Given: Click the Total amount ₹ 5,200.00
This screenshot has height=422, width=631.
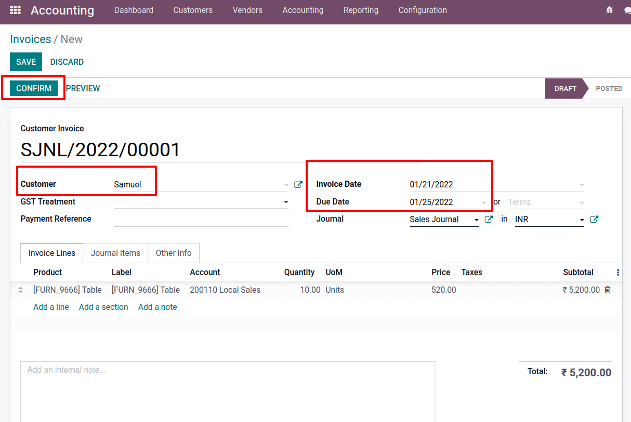Looking at the screenshot, I should pos(586,373).
